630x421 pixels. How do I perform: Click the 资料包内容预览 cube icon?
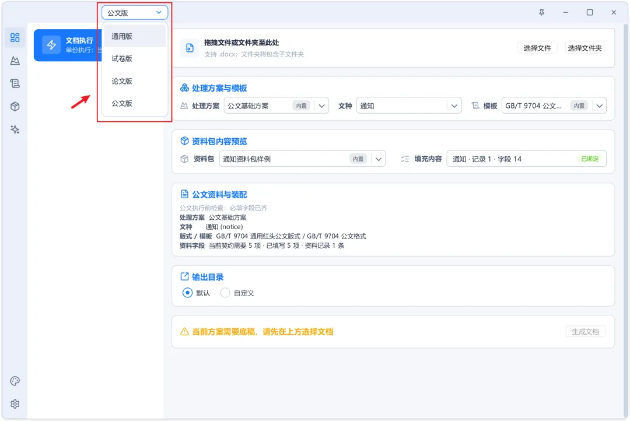point(184,141)
